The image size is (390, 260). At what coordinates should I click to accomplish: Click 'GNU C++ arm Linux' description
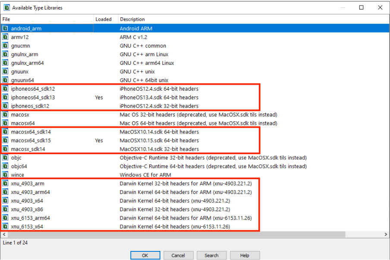pyautogui.click(x=144, y=54)
